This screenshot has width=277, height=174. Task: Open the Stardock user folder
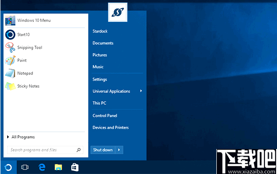tap(100, 31)
